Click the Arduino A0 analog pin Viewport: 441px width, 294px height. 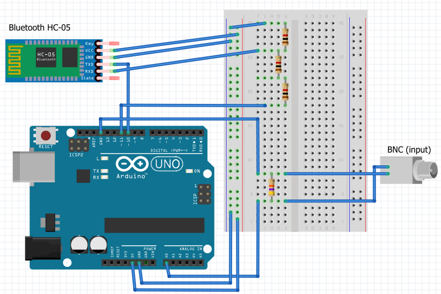click(166, 262)
